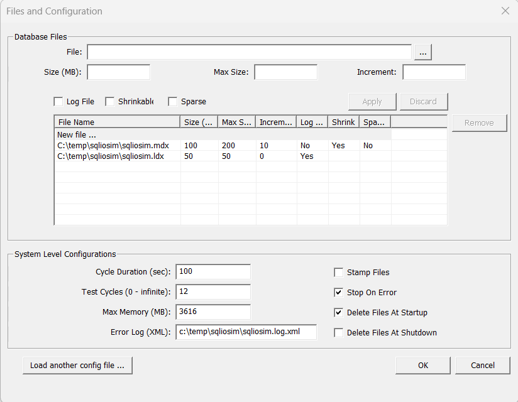This screenshot has height=402, width=518.
Task: Focus the Error Log (XML) path field
Action: point(246,332)
